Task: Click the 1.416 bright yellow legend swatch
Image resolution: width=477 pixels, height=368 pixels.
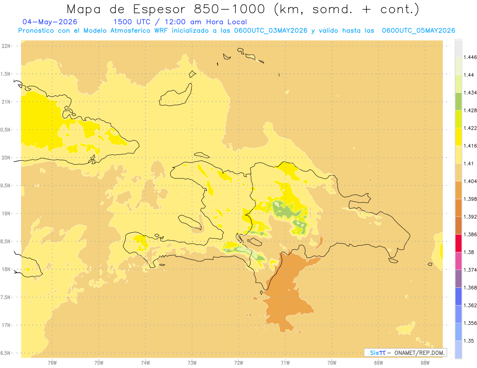Action: click(458, 137)
